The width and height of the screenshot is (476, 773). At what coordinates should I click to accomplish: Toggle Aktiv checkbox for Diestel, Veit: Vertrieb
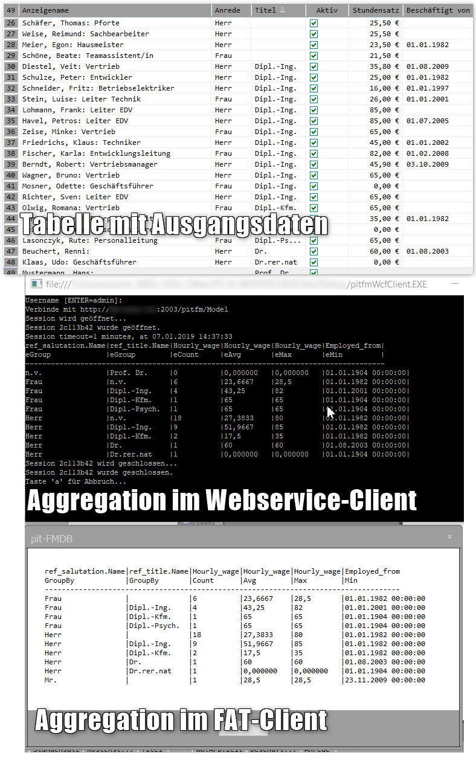click(x=314, y=66)
